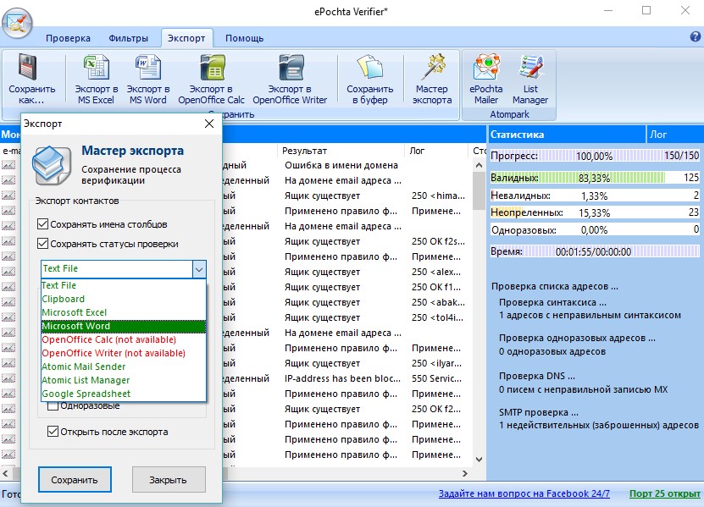Click the horizontal scrollbar right arrow
Screen dimensions: 704x507
[x=465, y=473]
